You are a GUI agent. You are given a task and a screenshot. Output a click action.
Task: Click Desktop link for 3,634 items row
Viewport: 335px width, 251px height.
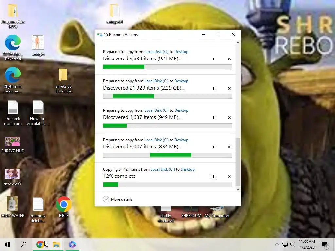[x=181, y=52]
